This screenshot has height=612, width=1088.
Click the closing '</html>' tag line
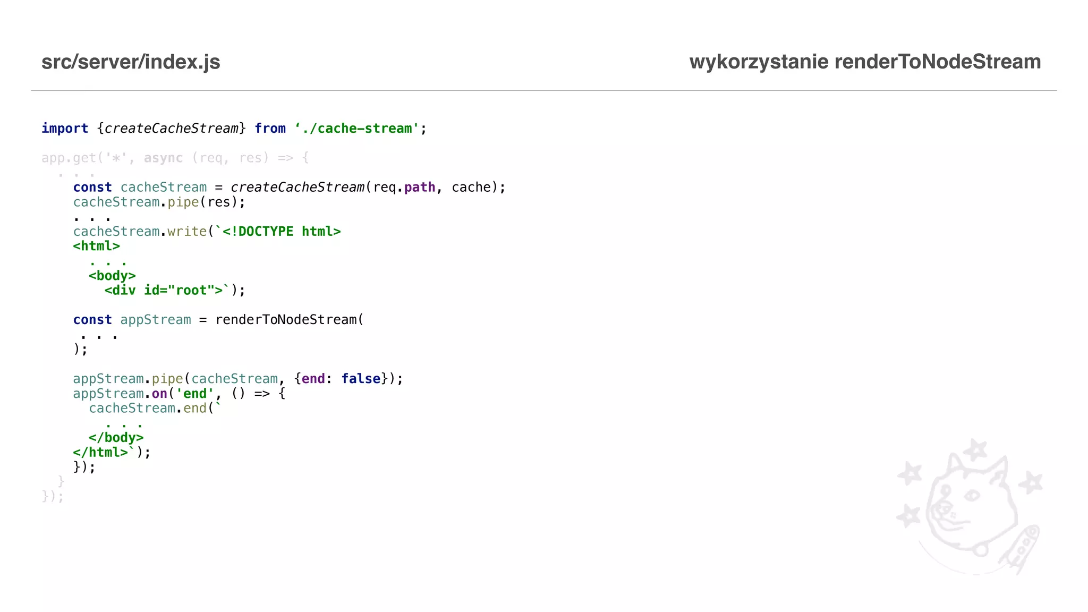click(x=101, y=453)
